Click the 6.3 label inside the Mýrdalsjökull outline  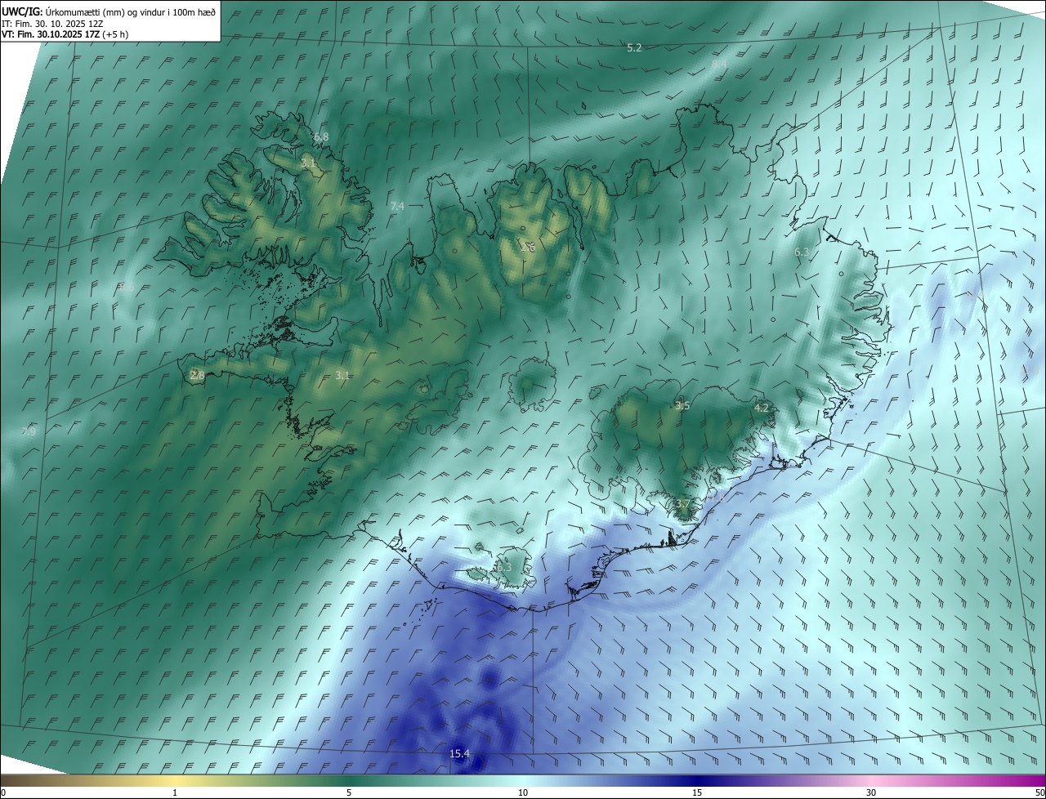click(x=503, y=567)
